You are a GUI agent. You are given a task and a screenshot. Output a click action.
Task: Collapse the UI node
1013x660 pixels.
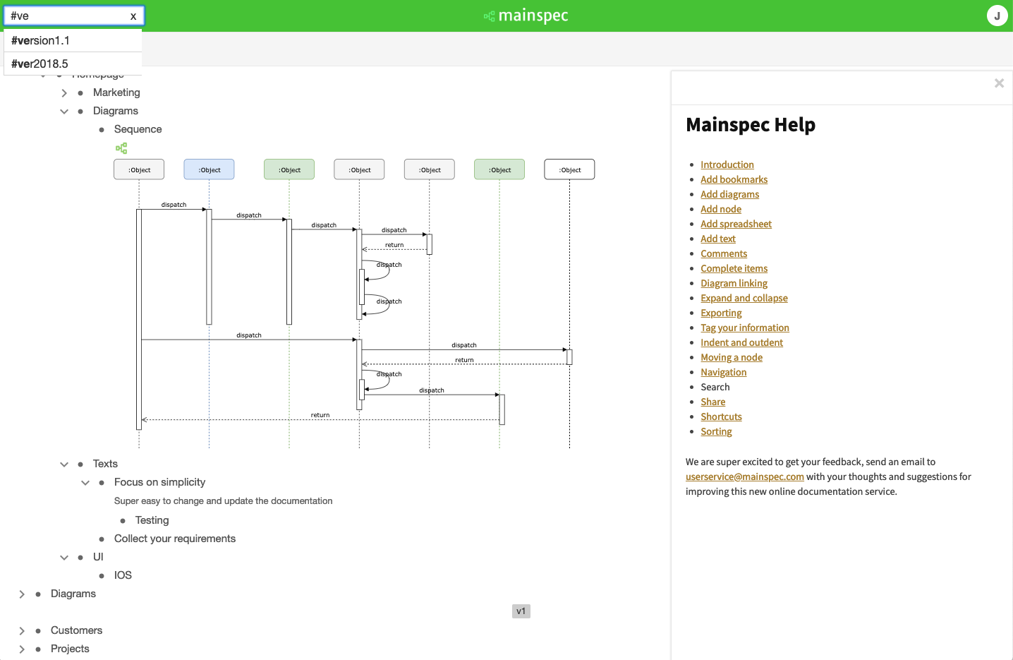pos(64,557)
